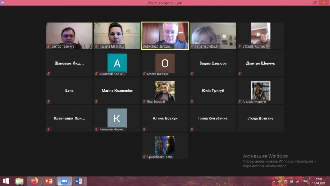This screenshot has width=330, height=186.
Task: Show hidden system tray icons
Action: (x=274, y=181)
